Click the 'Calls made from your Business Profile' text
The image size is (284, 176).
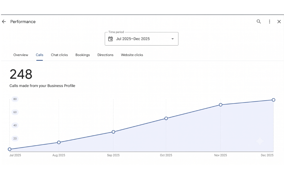pyautogui.click(x=42, y=86)
